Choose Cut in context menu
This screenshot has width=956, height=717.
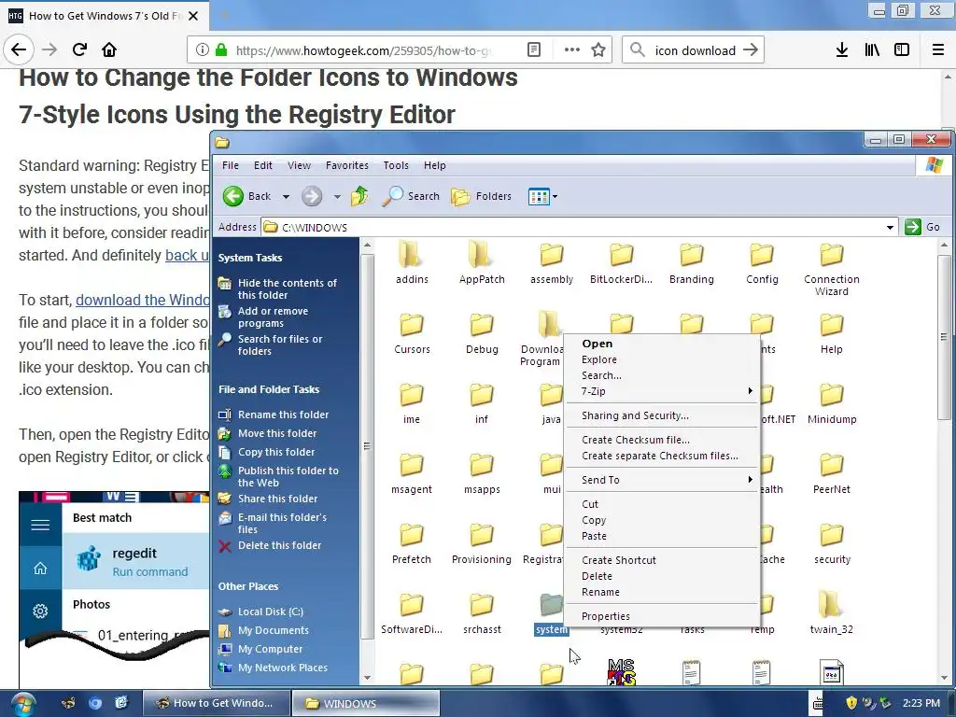(662, 505)
